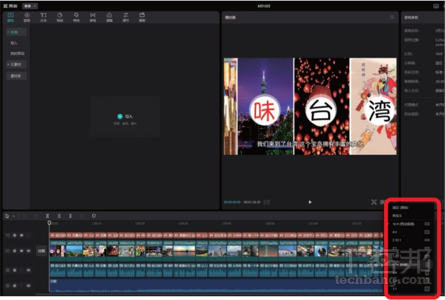Choose 16:9 ratio in aspect ratio menu
445x300 pixels.
tap(410, 224)
